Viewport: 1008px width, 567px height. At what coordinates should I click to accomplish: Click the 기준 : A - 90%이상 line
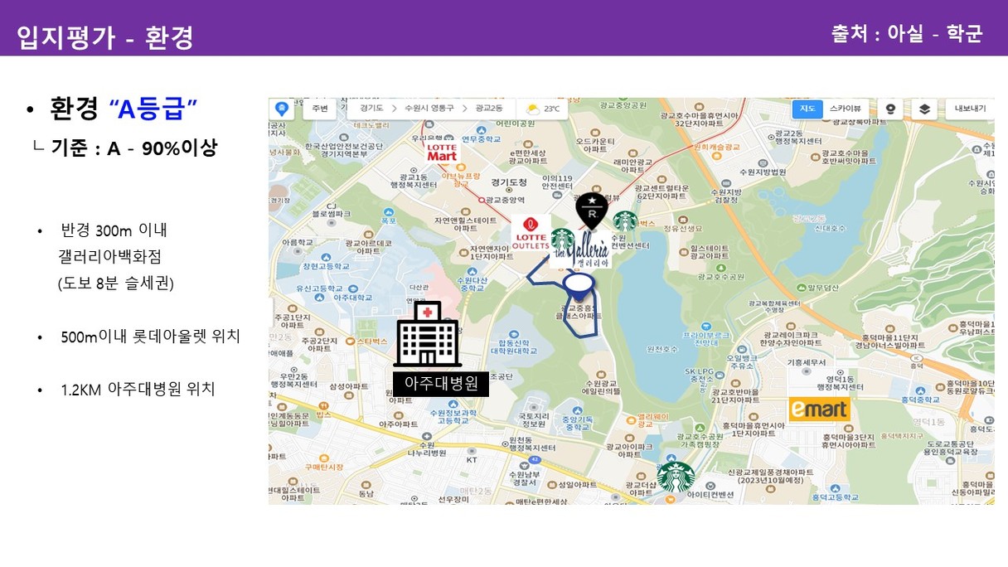pyautogui.click(x=134, y=148)
